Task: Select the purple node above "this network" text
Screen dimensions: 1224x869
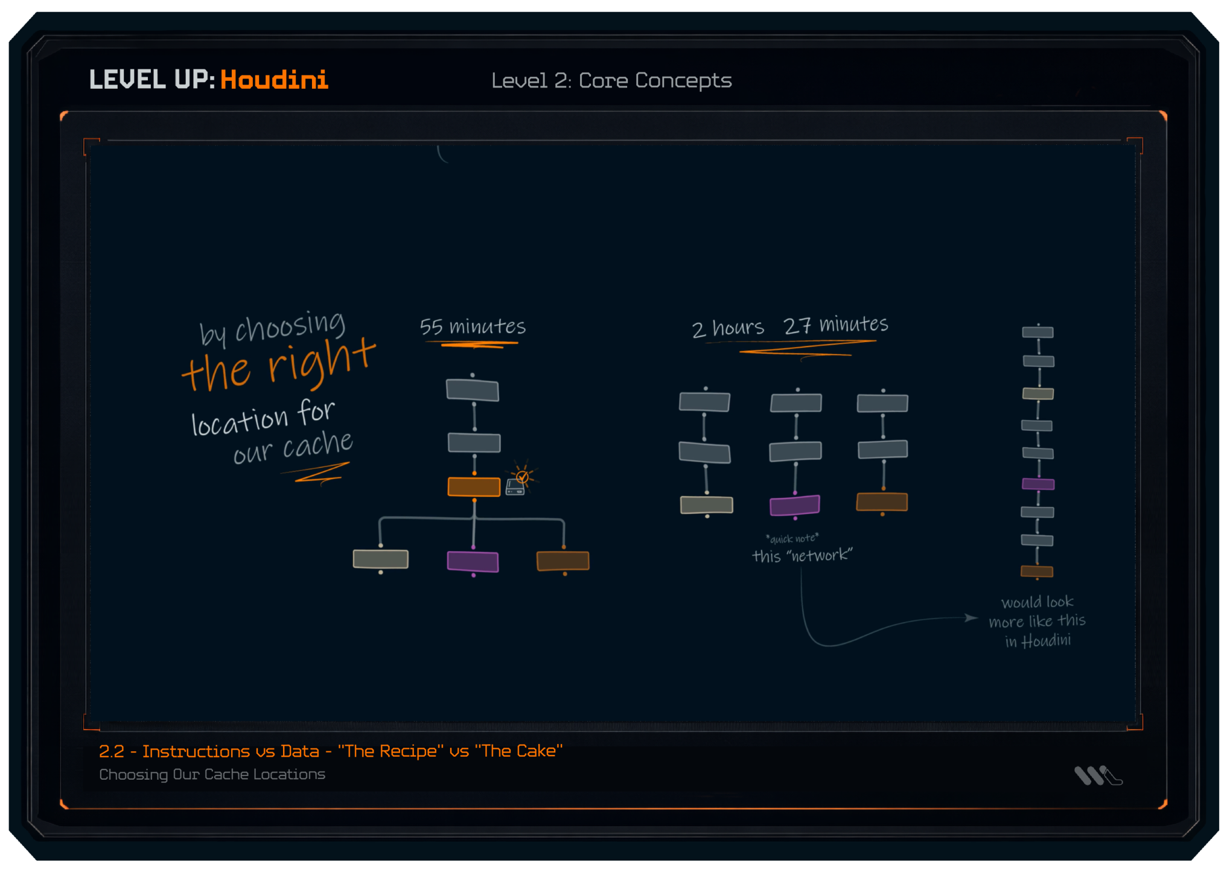Action: 794,505
